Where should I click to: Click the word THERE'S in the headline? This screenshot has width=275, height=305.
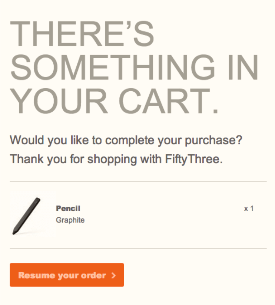pos(82,34)
